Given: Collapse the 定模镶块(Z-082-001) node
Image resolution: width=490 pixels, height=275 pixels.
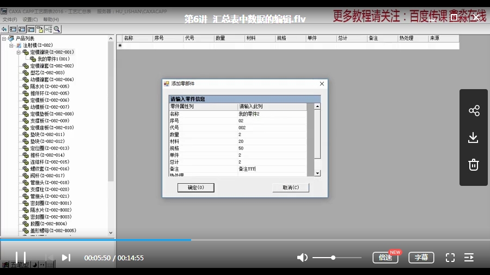Looking at the screenshot, I should click(x=19, y=52).
